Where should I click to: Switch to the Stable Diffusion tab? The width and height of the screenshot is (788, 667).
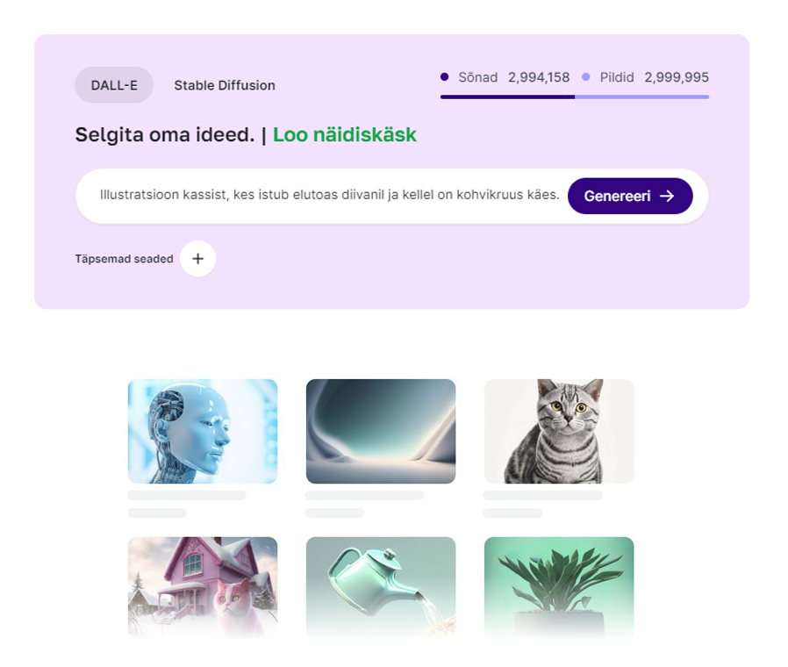[x=225, y=85]
